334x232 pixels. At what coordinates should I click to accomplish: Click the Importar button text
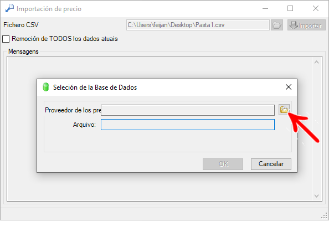(x=310, y=26)
